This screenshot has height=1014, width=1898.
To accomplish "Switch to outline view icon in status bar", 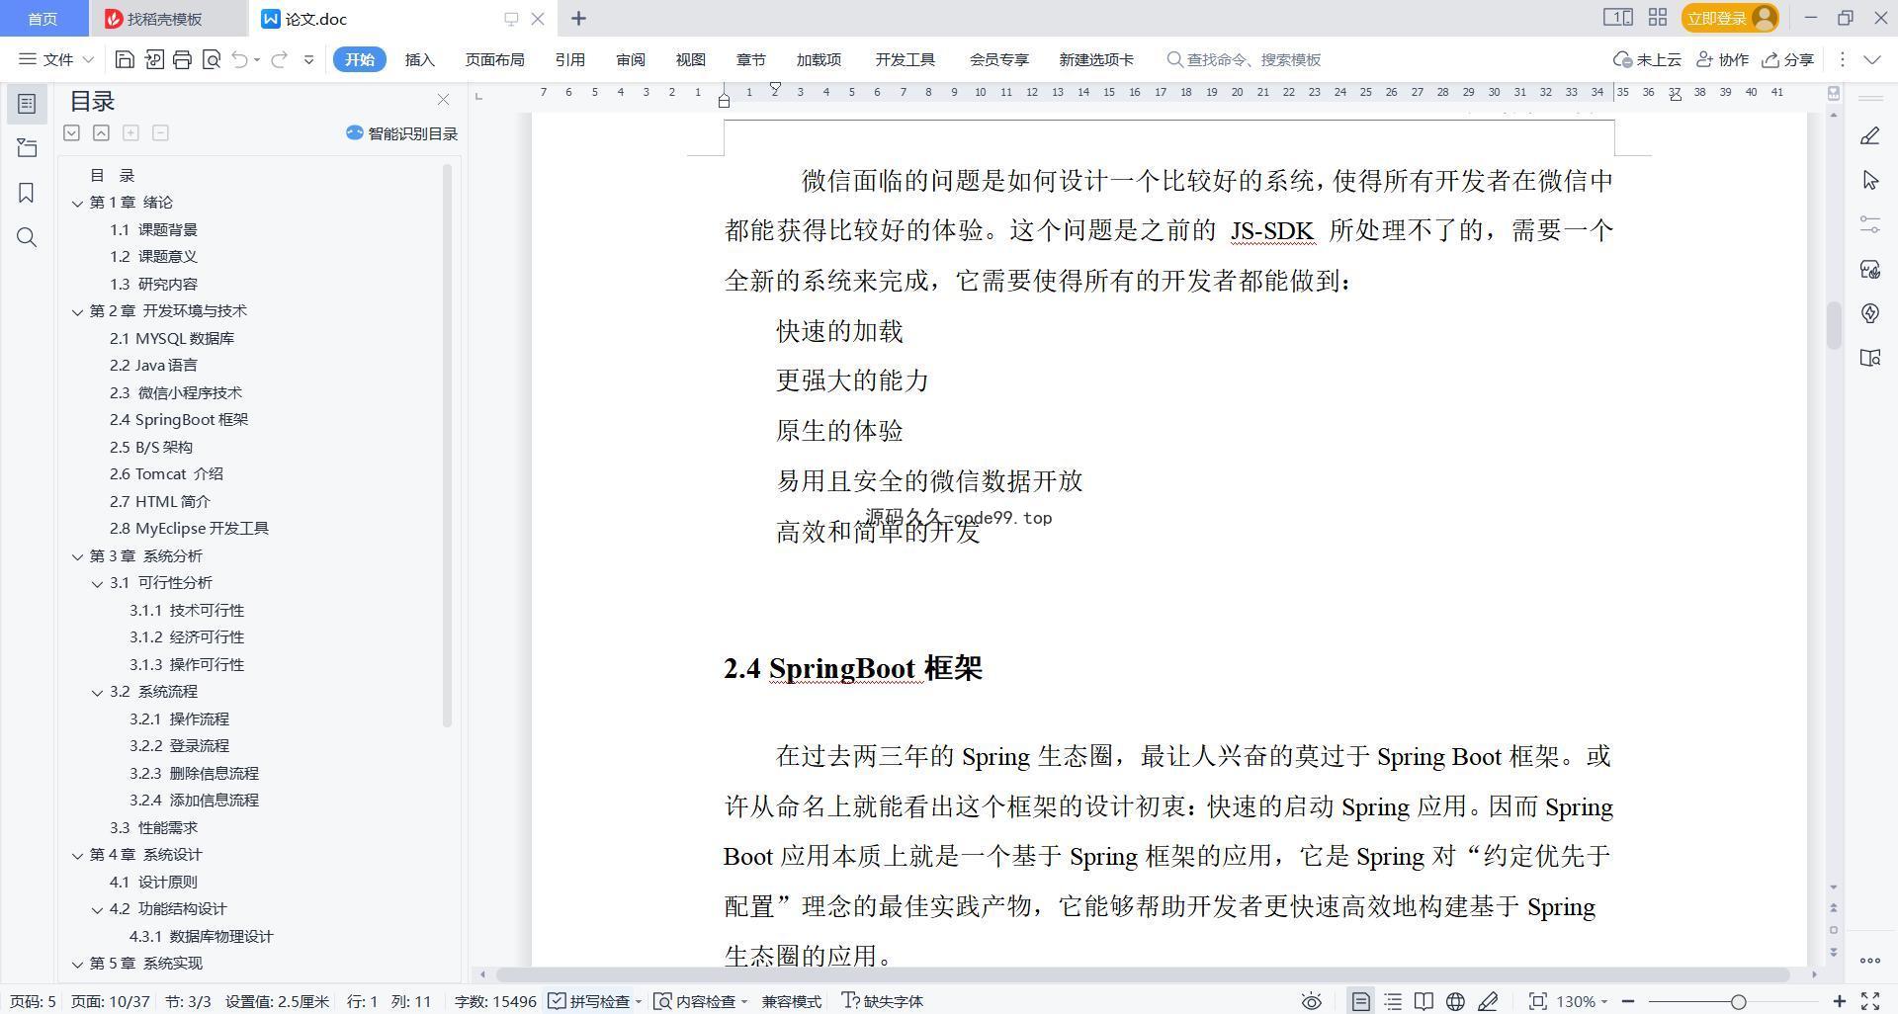I will (x=1393, y=1001).
